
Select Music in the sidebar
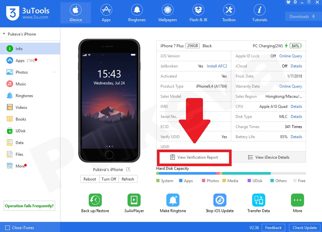coord(30,84)
